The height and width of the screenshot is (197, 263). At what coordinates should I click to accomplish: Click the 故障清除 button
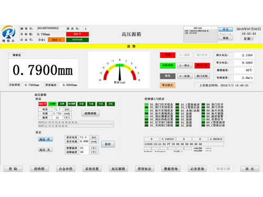pyautogui.click(x=90, y=113)
